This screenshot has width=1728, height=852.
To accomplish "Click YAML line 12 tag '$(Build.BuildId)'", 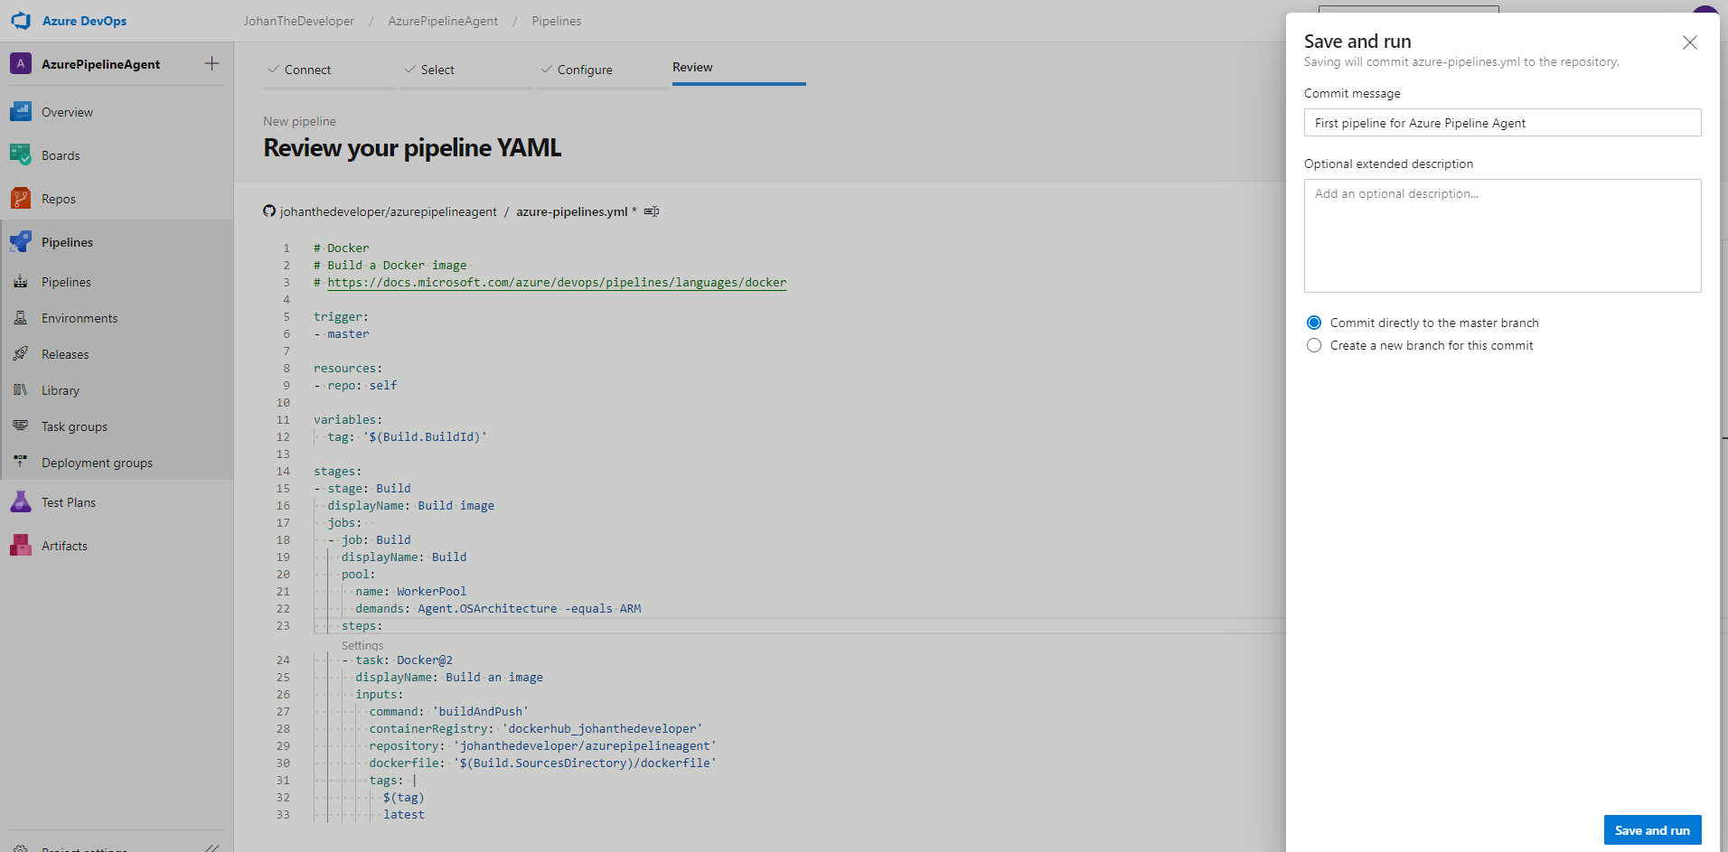I will coord(407,436).
